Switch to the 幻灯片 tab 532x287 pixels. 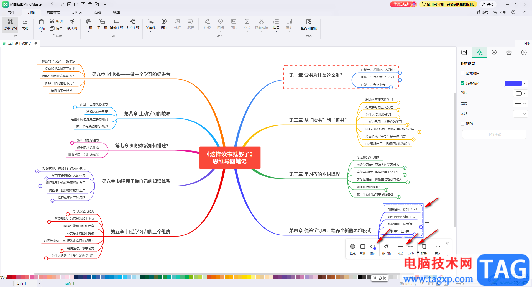pos(77,12)
